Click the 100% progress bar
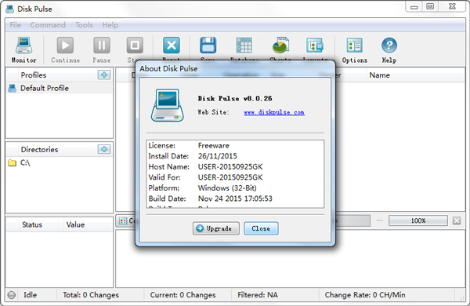 [x=418, y=220]
